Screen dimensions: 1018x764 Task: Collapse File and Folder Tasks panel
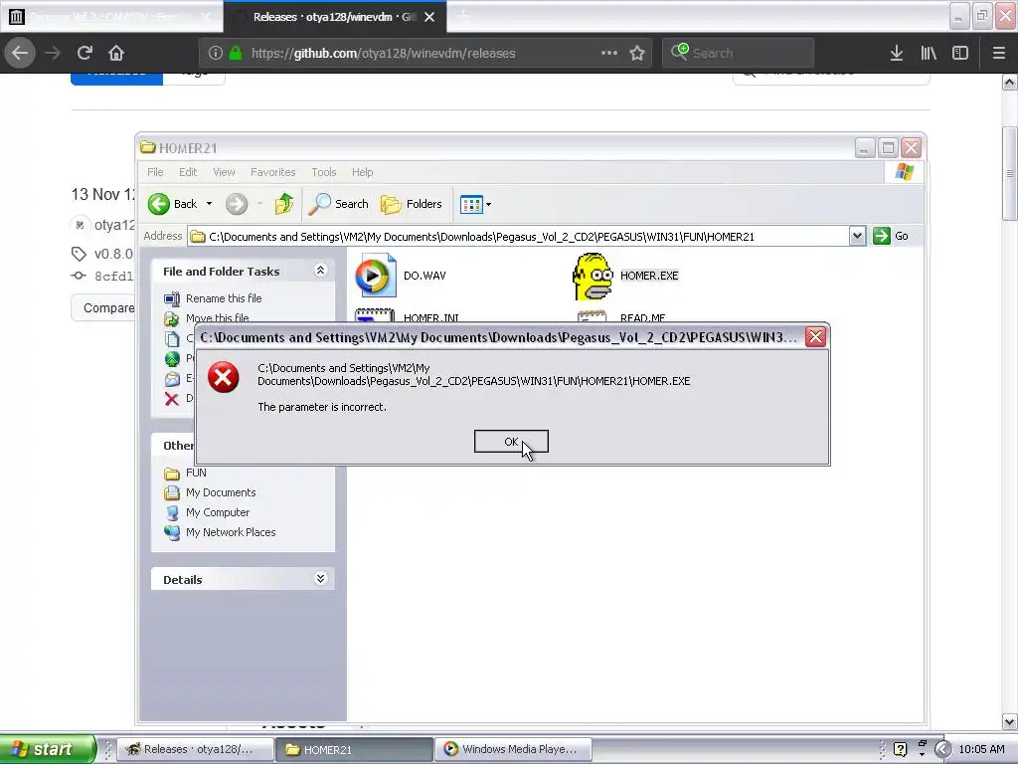pos(320,271)
